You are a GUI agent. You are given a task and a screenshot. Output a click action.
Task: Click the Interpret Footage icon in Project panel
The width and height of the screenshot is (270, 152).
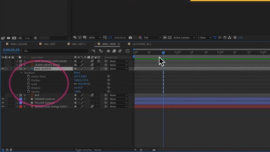coord(3,38)
